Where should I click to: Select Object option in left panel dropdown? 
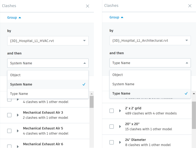pos(48,75)
